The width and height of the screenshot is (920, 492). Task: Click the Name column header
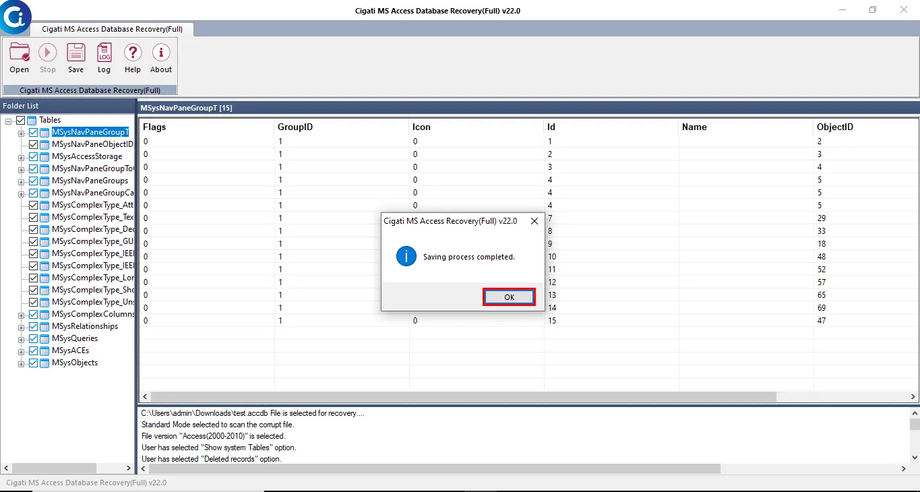pyautogui.click(x=746, y=127)
